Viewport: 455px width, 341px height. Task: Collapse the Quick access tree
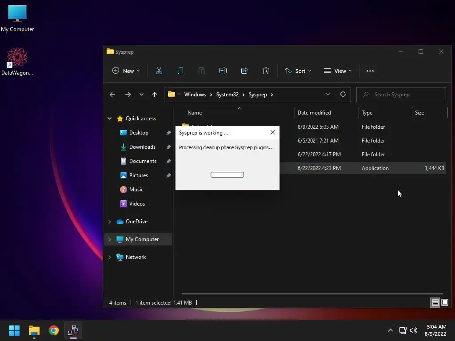(109, 118)
